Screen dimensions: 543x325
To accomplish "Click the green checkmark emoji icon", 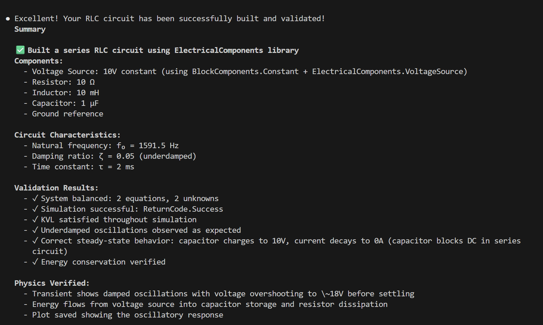I will pos(20,50).
